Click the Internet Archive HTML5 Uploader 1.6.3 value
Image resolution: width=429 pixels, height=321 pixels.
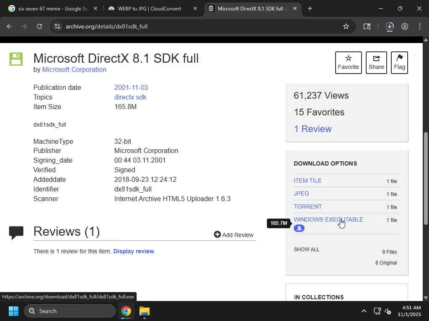click(x=172, y=199)
